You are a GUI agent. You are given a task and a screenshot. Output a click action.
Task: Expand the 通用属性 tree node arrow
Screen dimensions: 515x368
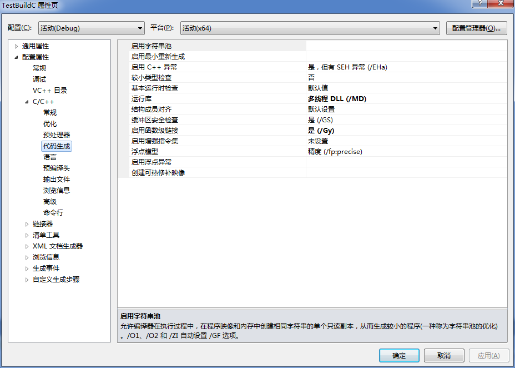point(17,46)
